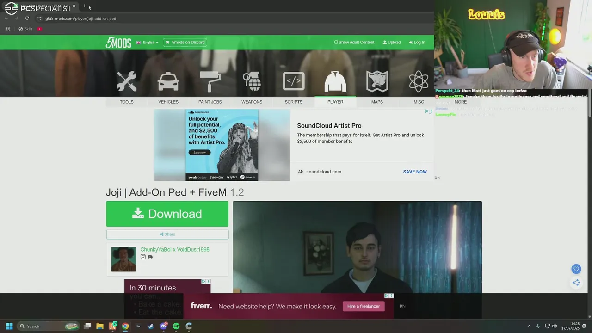Click the 5mods on Discord button
The width and height of the screenshot is (592, 333).
pos(185,42)
